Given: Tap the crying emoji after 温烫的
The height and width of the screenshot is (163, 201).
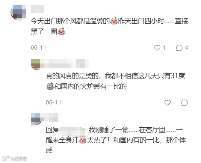Looking at the screenshot, I should [x=114, y=21].
